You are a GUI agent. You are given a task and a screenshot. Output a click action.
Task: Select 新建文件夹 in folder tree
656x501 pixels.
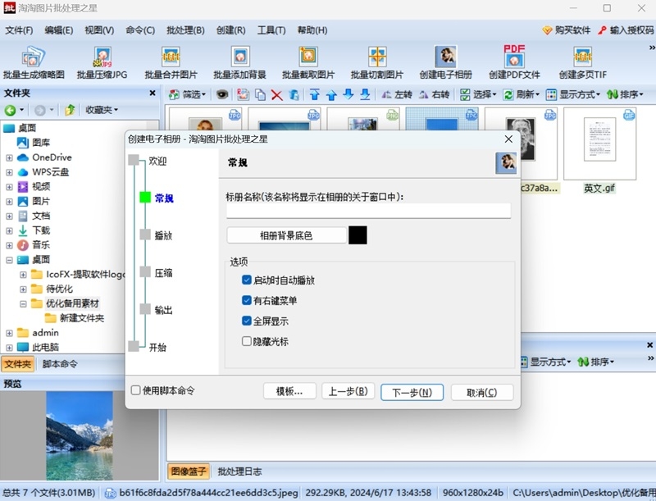tap(82, 319)
